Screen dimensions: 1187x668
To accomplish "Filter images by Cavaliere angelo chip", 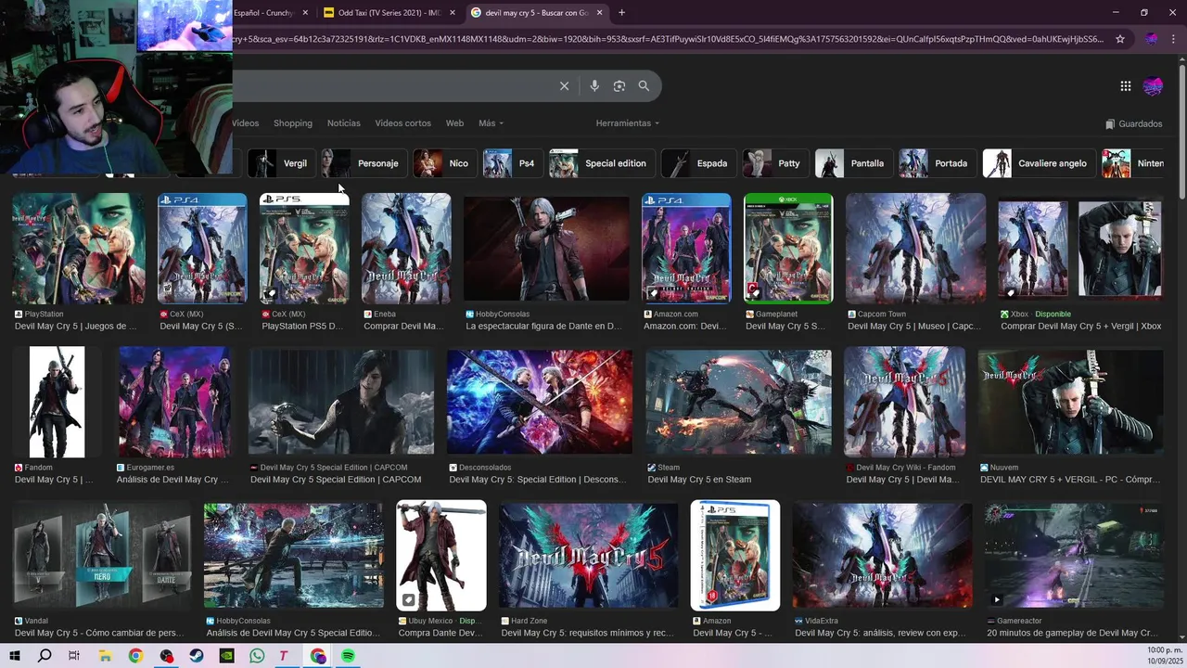I will click(1039, 163).
